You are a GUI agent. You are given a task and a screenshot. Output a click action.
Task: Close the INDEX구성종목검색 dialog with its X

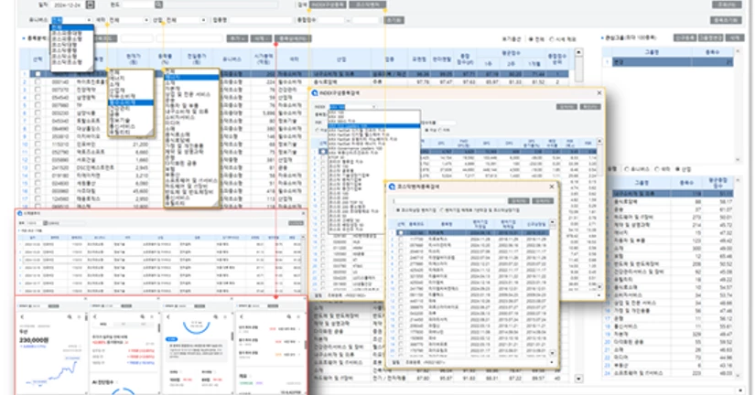coord(599,93)
